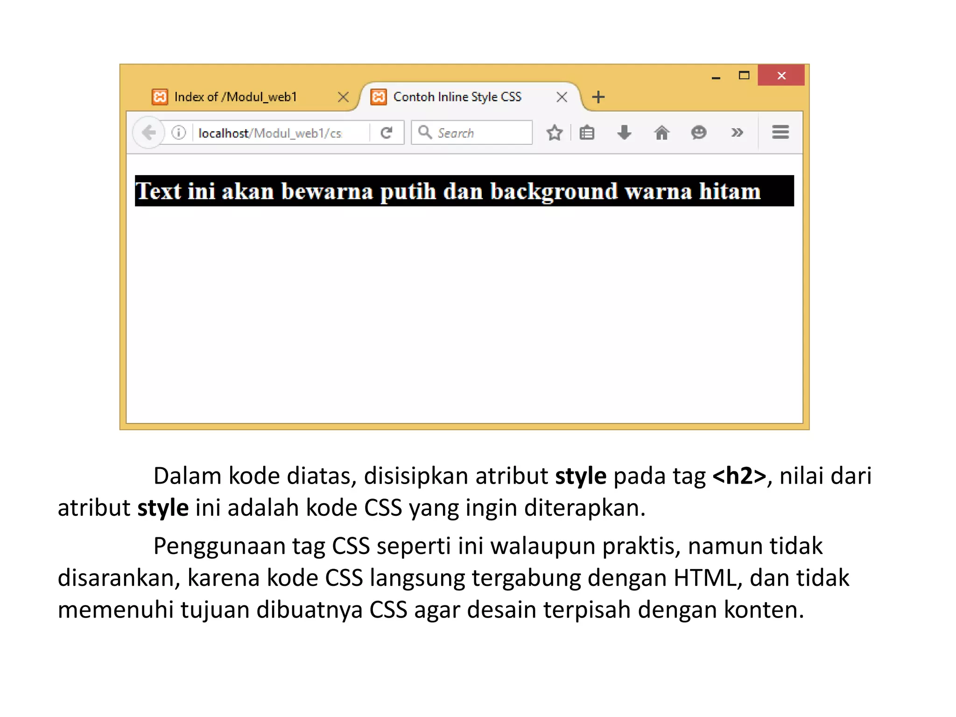
Task: Open the downloads arrow icon
Action: tap(624, 133)
